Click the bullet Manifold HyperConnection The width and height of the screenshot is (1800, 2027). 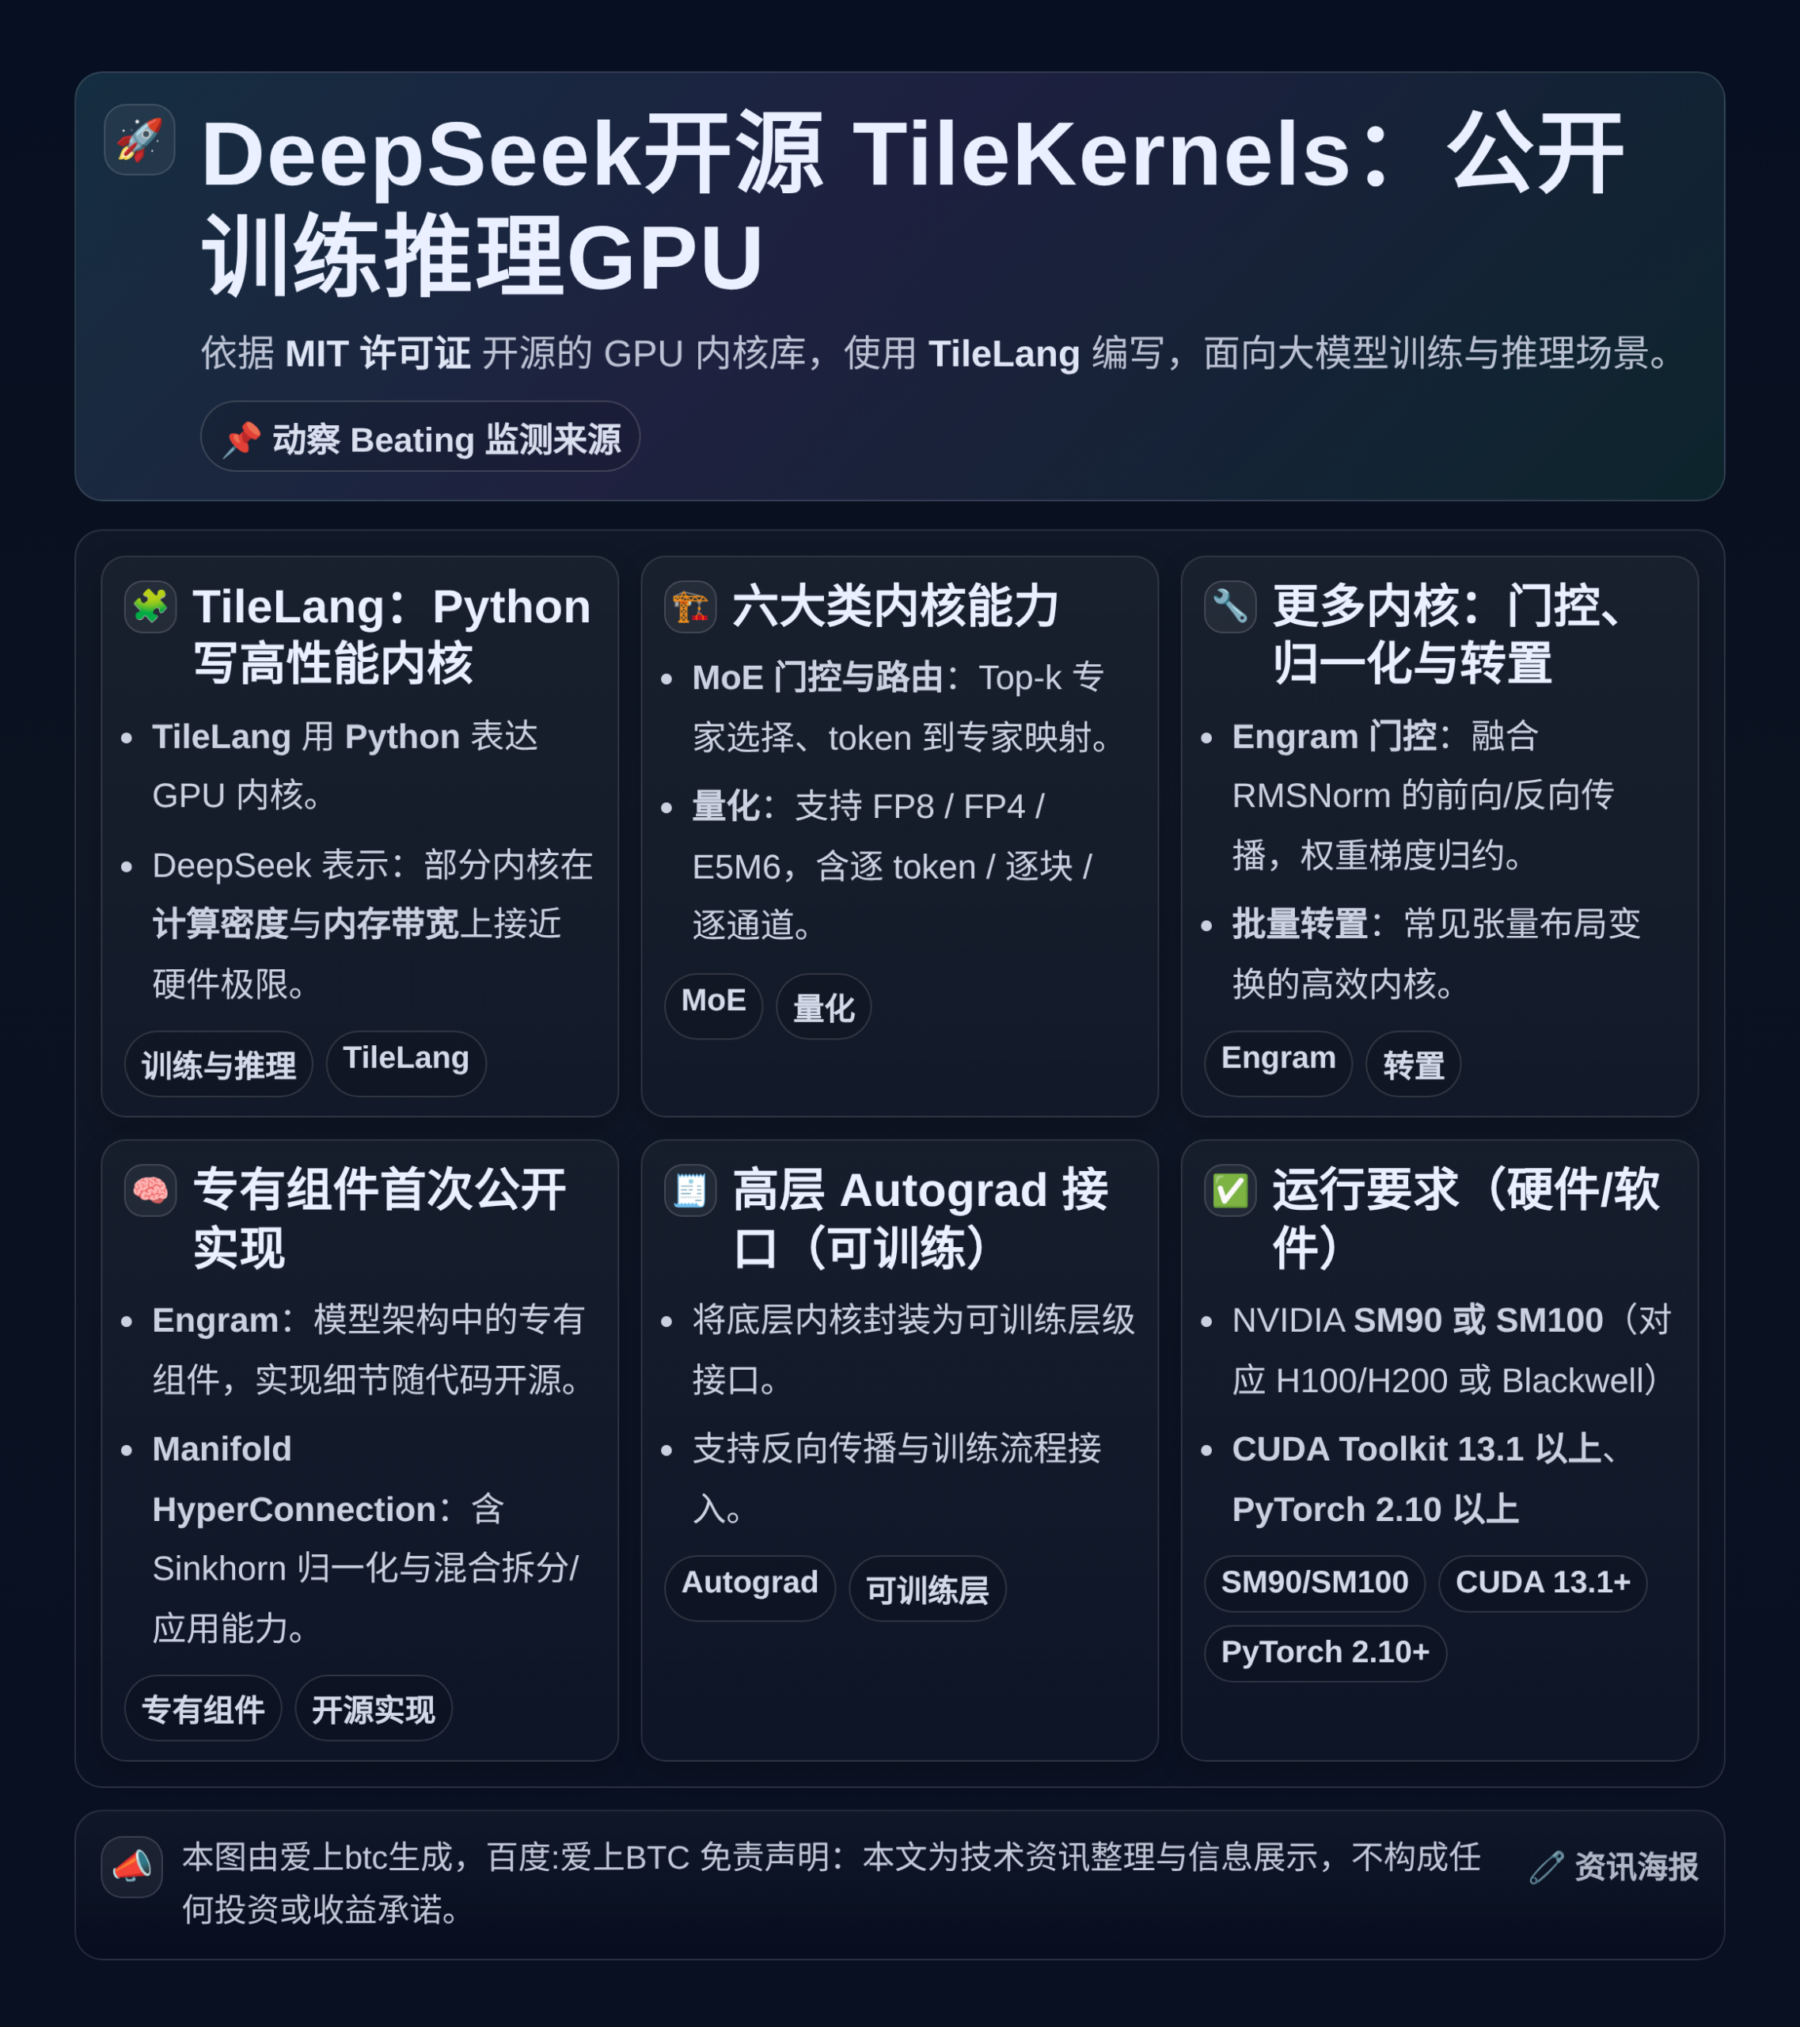click(366, 1538)
